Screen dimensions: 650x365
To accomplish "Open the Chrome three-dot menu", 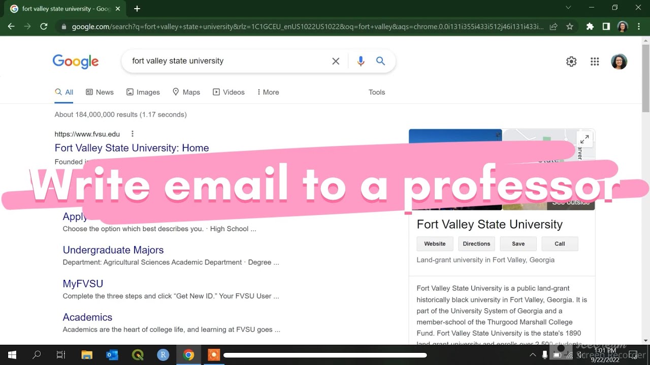I will (x=638, y=26).
